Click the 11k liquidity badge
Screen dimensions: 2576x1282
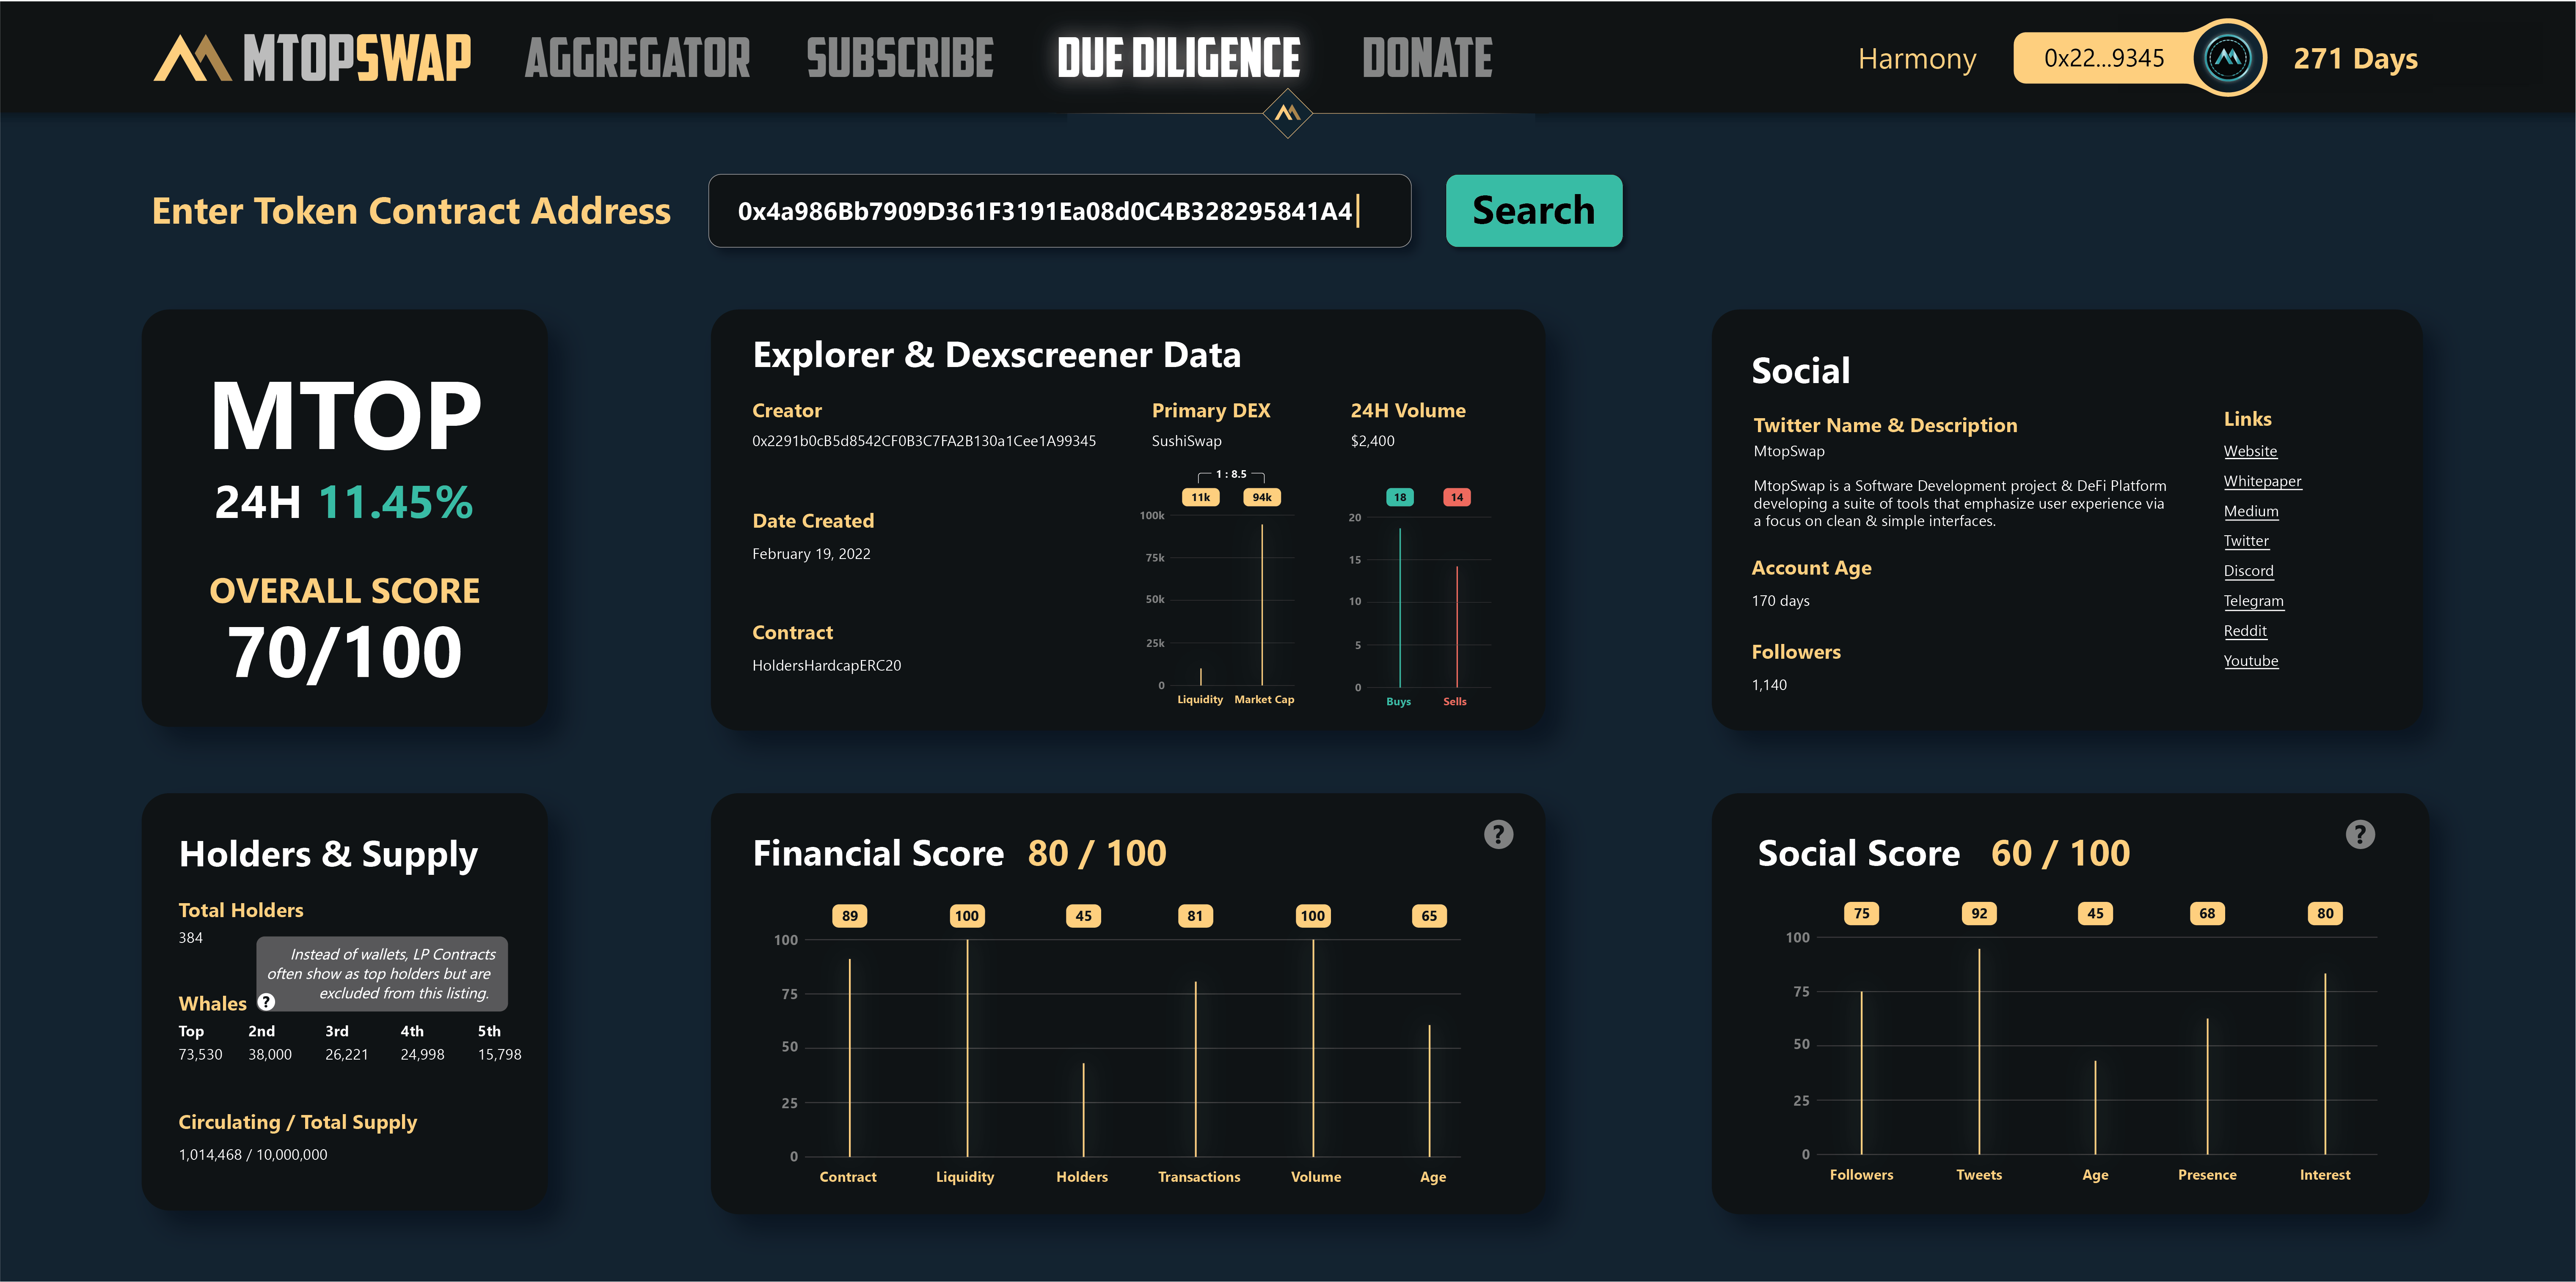tap(1200, 497)
